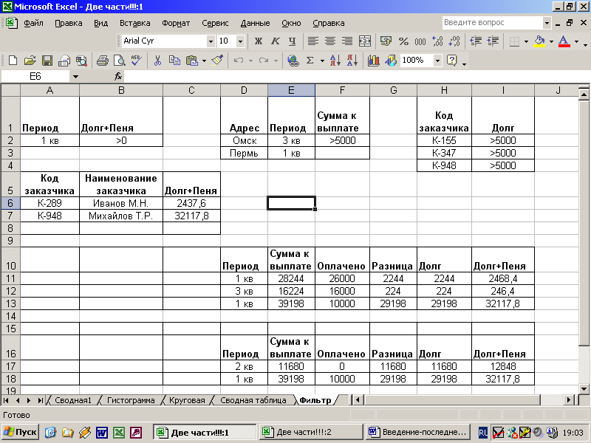
Task: Launch the Chart Wizard icon
Action: pyautogui.click(x=373, y=61)
